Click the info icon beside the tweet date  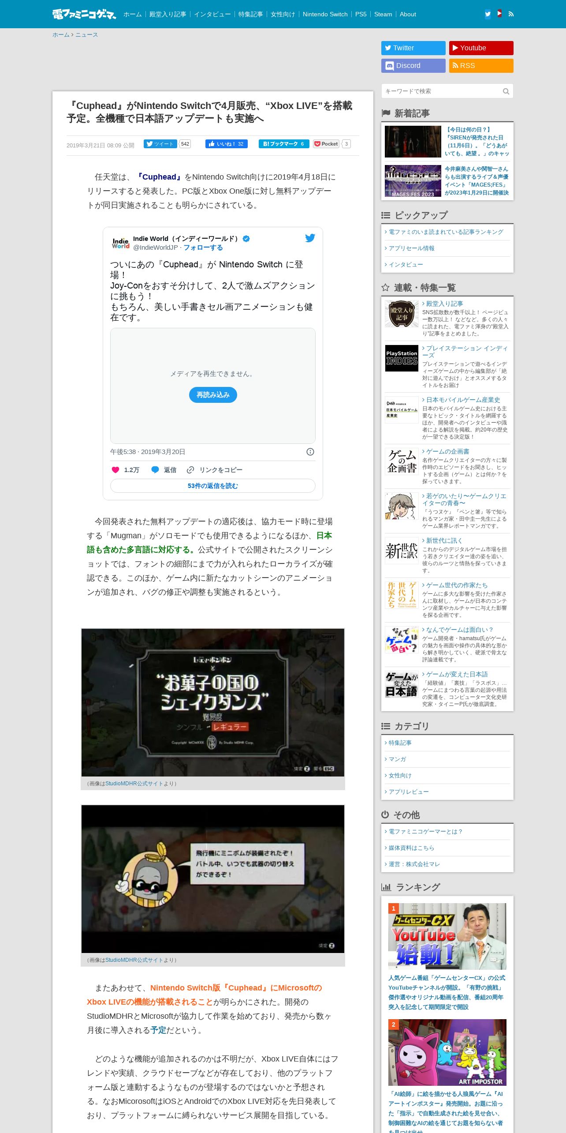[x=310, y=452]
